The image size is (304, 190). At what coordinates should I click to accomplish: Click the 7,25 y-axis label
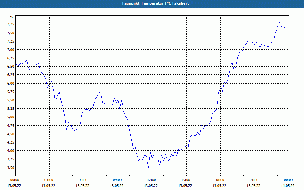11,41
